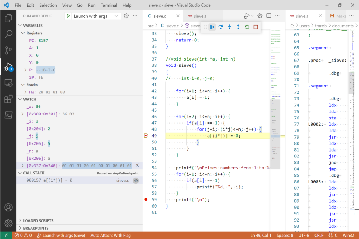Select call stack frame 008157 a[(i*j)] = 0

click(80, 180)
